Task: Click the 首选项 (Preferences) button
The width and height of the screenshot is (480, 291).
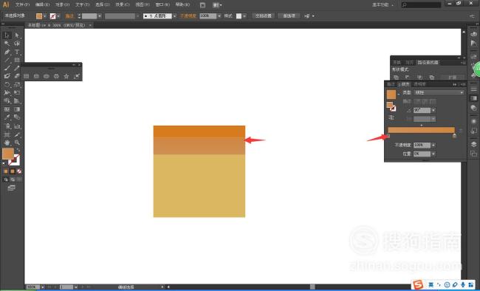Action: click(x=289, y=16)
